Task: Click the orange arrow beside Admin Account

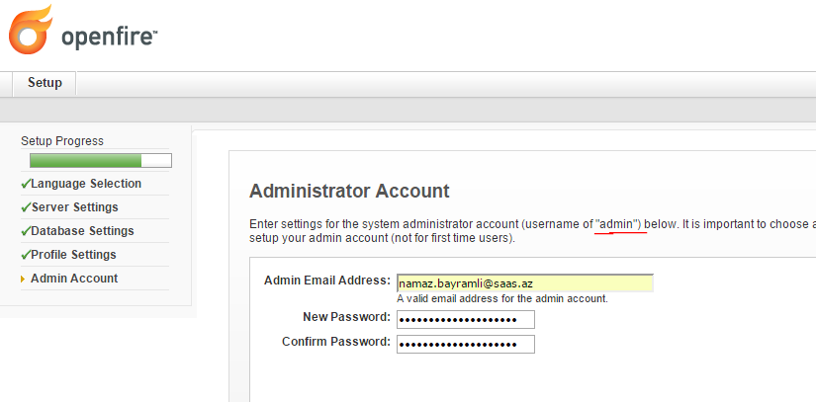Action: pyautogui.click(x=23, y=280)
